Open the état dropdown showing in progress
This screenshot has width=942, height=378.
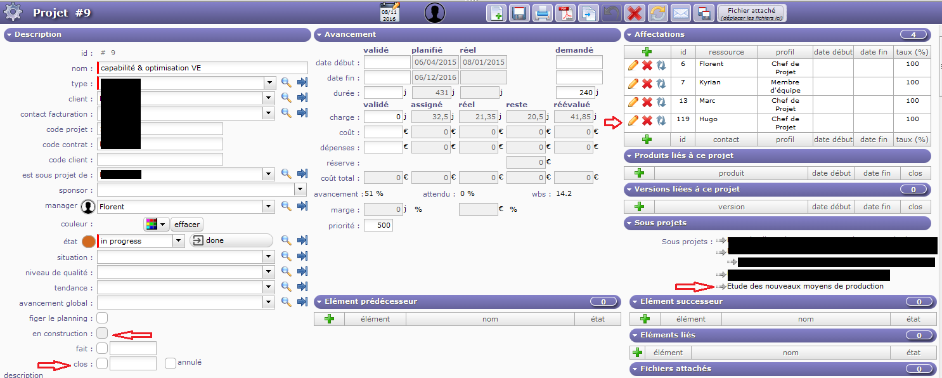(179, 241)
